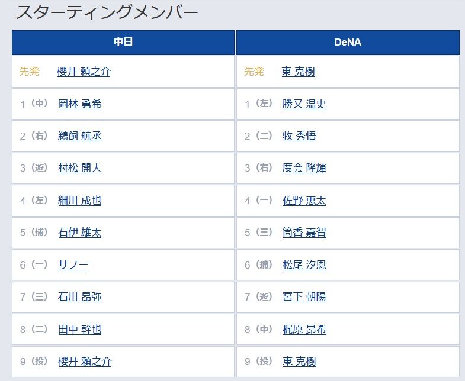Open Chunichi starting pitcher 櫻井 頼之介 link
Viewport: 465px width, 381px height.
(x=84, y=72)
